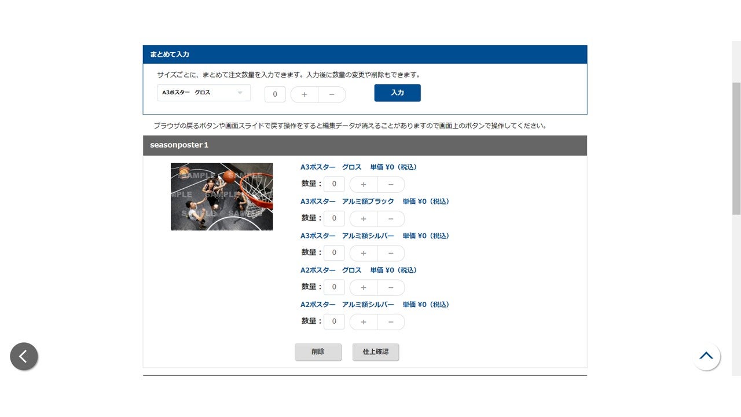Click the page vertical scrollbar thumb

(x=736, y=148)
